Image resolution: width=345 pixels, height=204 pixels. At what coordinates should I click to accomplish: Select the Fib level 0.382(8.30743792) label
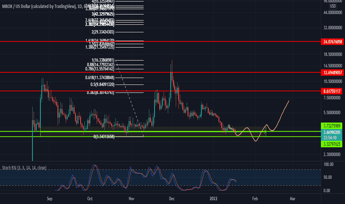pyautogui.click(x=101, y=93)
